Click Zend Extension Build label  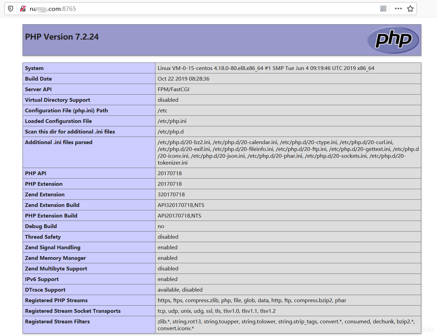click(52, 205)
